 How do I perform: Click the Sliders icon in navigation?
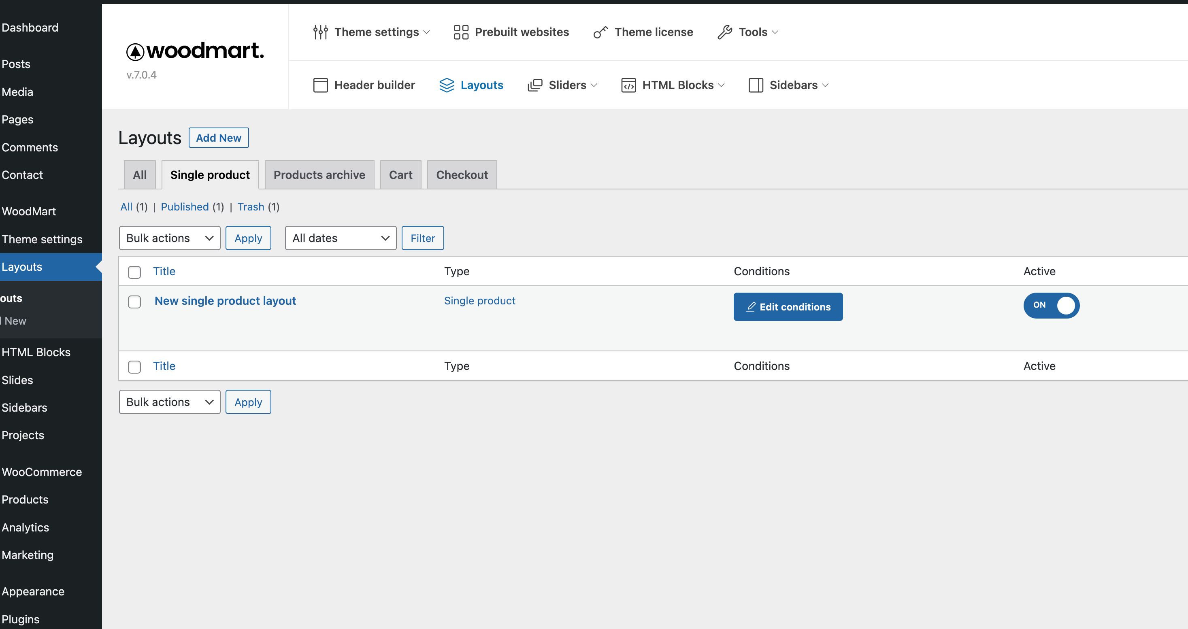coord(534,85)
